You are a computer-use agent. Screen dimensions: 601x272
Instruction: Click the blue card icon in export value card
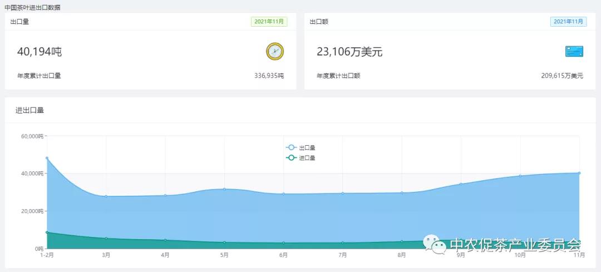(574, 51)
